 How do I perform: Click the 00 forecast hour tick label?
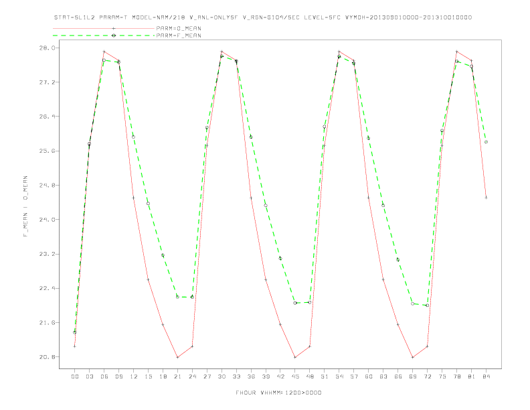coord(75,377)
